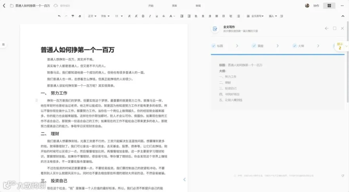Click the last toolbar icon after 插入

point(282,16)
